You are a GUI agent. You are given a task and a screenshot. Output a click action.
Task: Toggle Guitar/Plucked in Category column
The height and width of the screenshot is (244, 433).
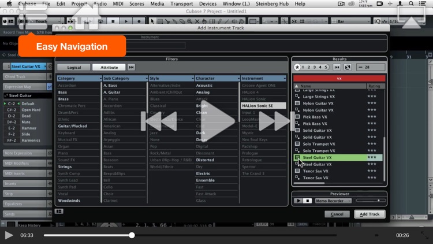coord(72,126)
